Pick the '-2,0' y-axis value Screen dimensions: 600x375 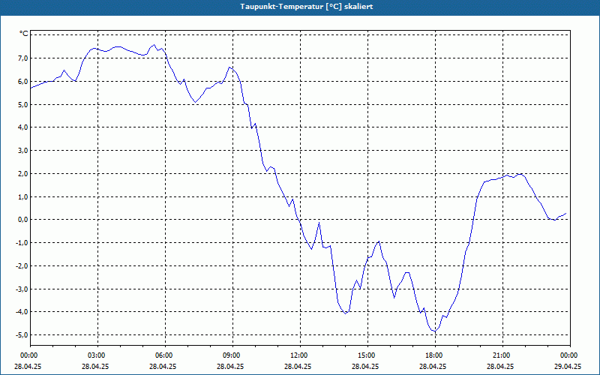(22, 265)
